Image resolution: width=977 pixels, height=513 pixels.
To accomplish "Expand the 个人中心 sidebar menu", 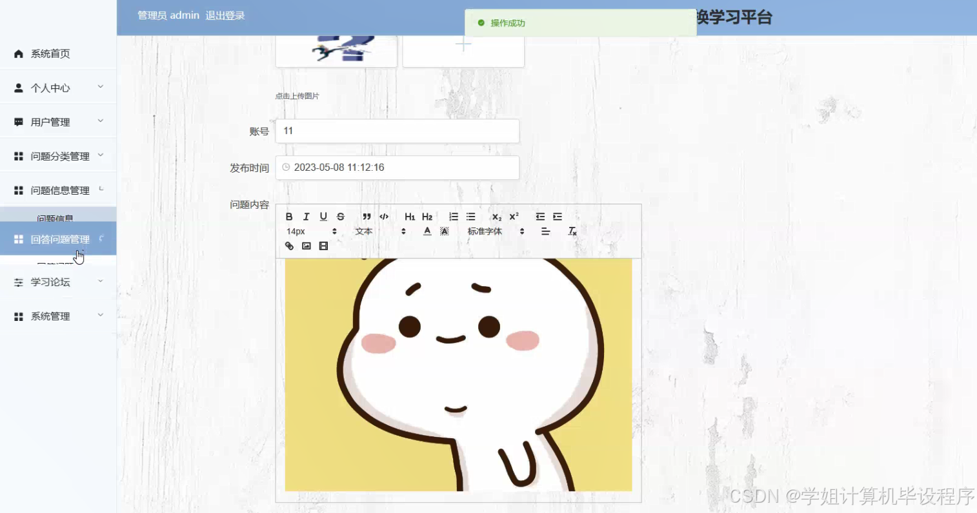I will (58, 88).
